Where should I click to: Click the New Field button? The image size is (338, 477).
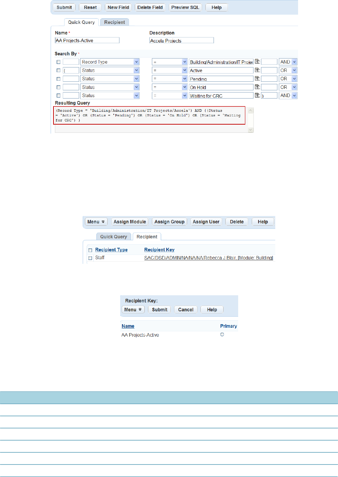point(118,7)
